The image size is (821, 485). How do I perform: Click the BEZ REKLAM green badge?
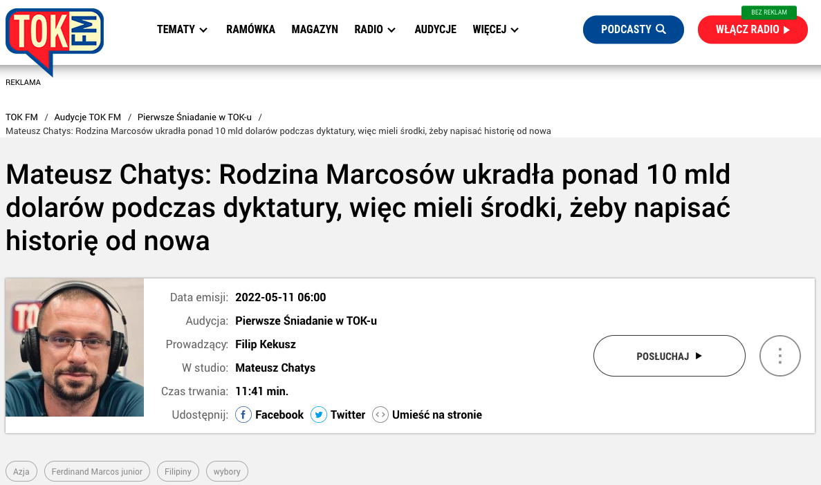(x=769, y=12)
